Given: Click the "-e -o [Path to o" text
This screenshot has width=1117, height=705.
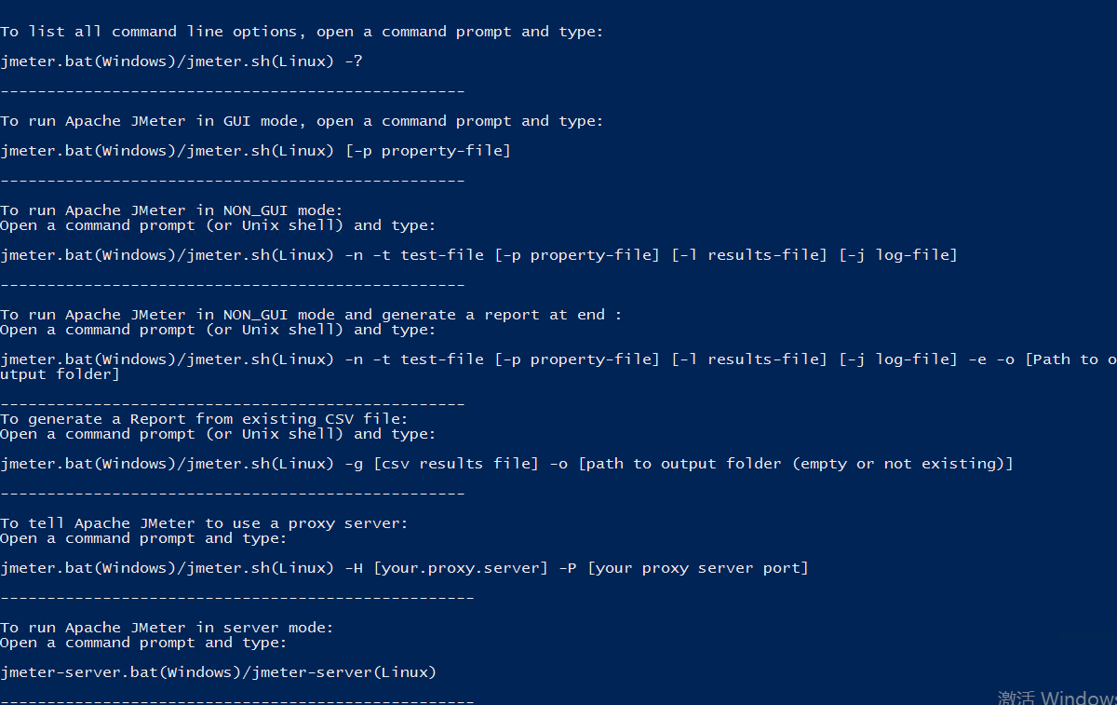Looking at the screenshot, I should 1042,359.
